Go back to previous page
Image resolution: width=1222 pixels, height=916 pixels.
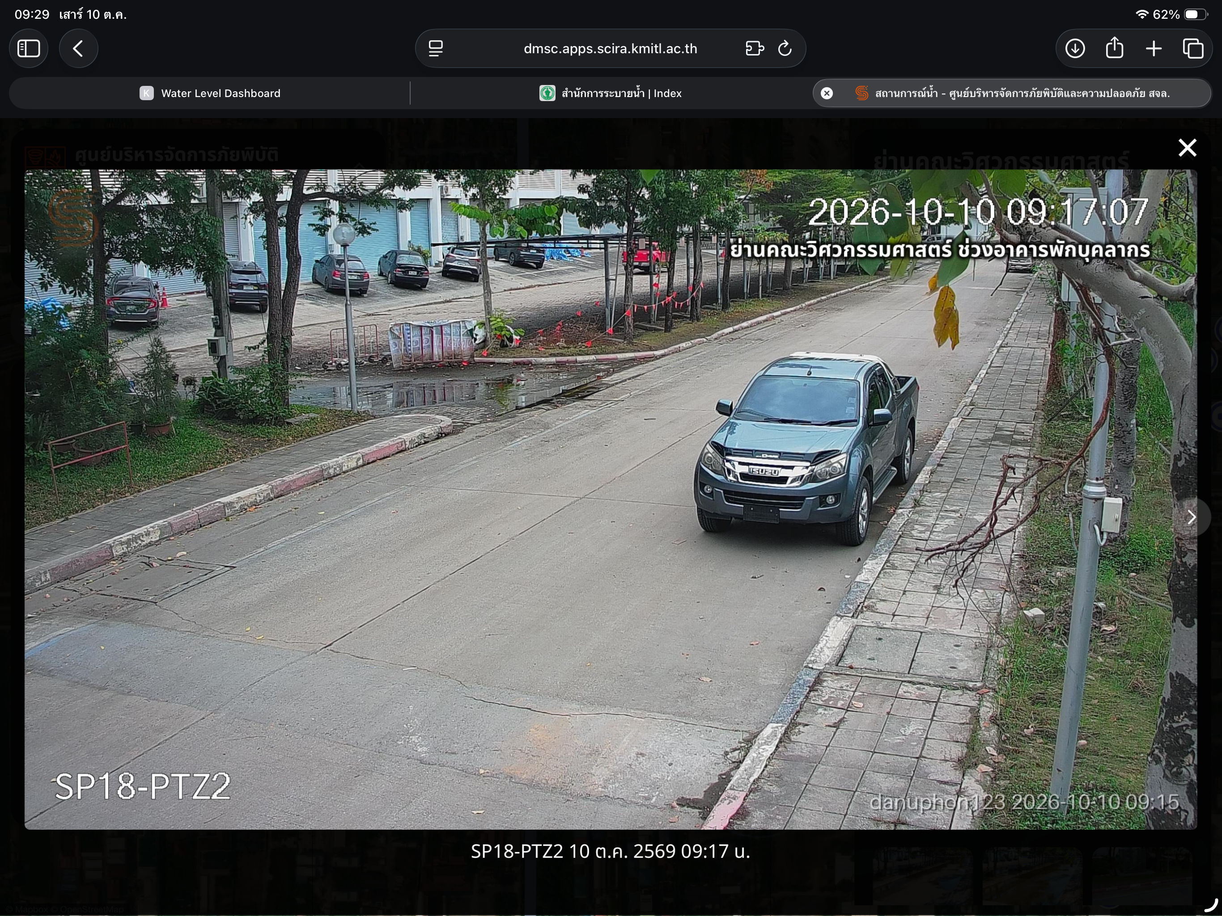tap(78, 49)
